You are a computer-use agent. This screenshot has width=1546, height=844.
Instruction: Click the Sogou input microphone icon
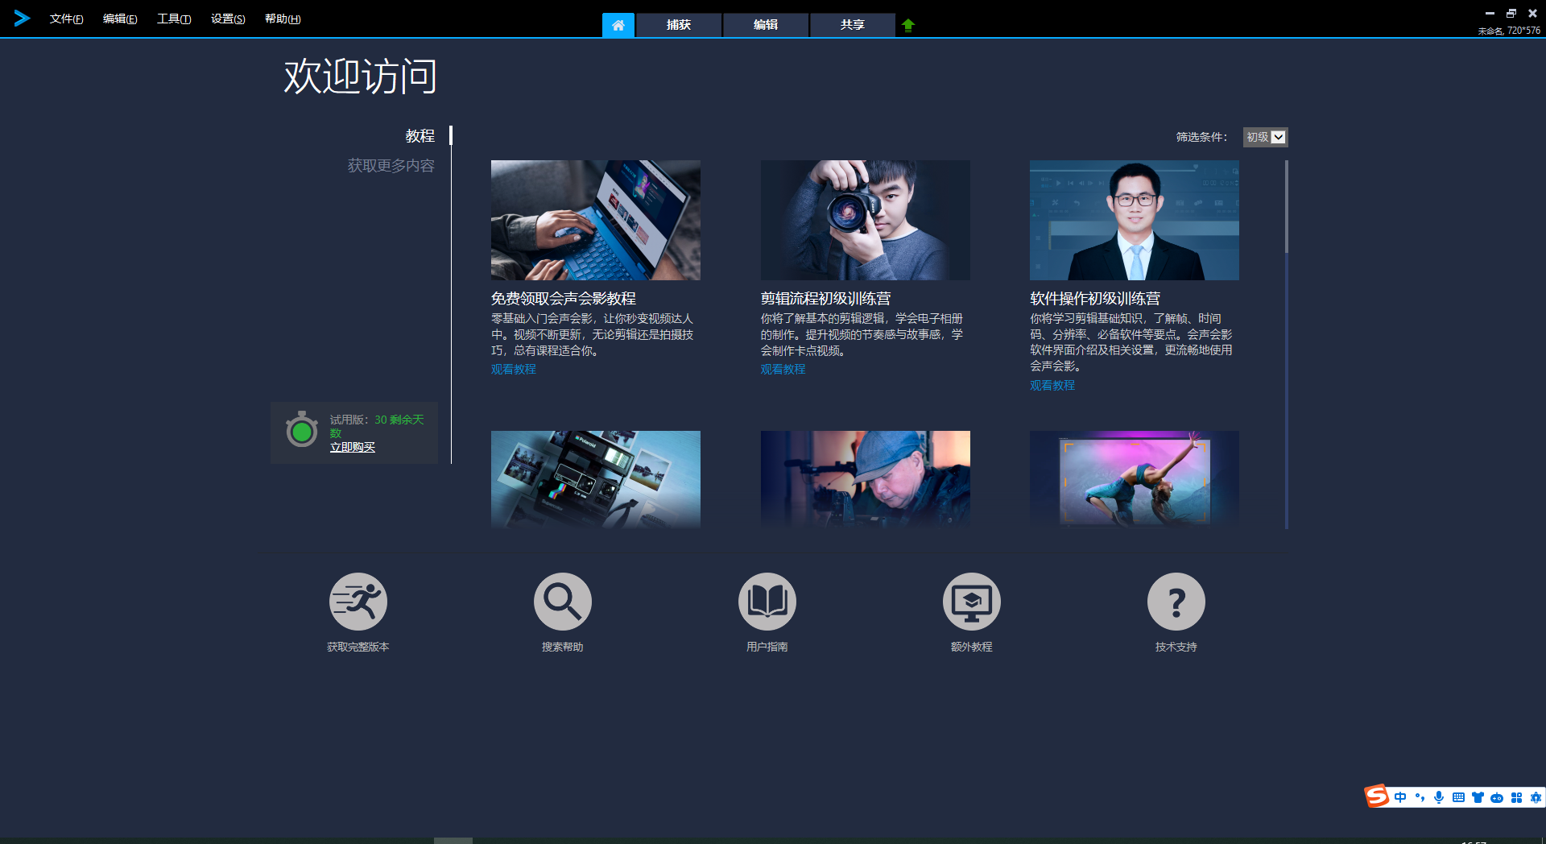(1439, 797)
